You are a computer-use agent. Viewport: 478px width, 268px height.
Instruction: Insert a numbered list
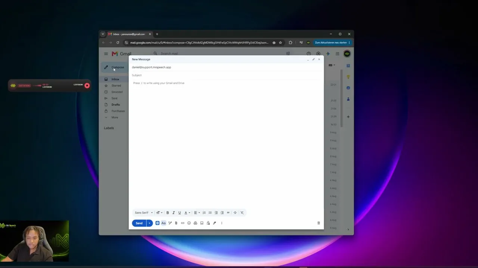point(204,213)
